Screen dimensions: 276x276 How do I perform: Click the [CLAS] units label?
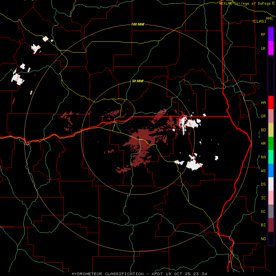[x=259, y=21]
